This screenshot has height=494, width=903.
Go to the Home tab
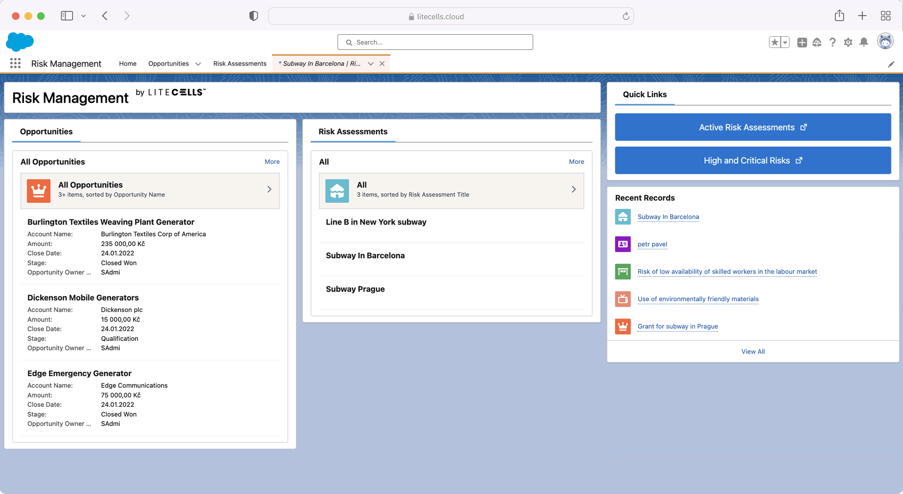128,64
